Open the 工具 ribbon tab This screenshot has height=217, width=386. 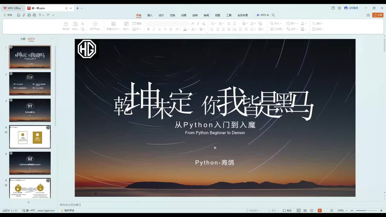click(229, 15)
